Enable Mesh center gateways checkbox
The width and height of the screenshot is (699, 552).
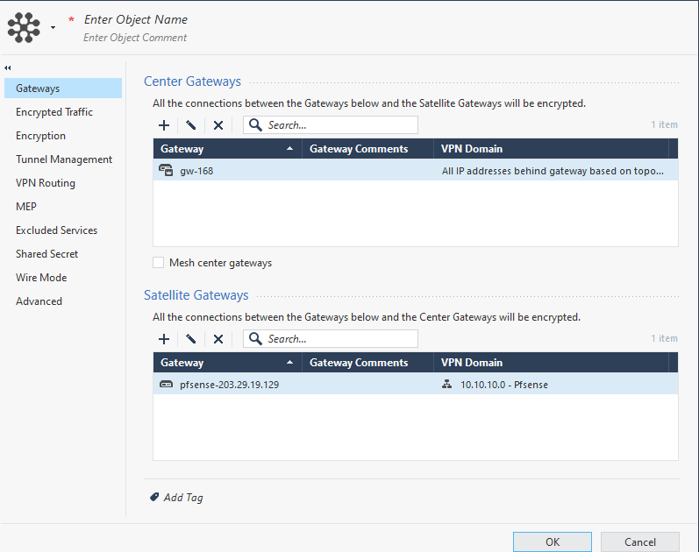(159, 262)
